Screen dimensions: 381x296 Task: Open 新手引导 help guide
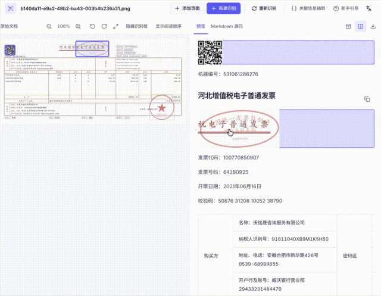346,8
